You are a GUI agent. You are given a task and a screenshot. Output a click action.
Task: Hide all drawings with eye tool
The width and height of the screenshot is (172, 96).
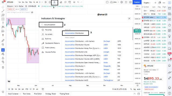tap(3, 62)
